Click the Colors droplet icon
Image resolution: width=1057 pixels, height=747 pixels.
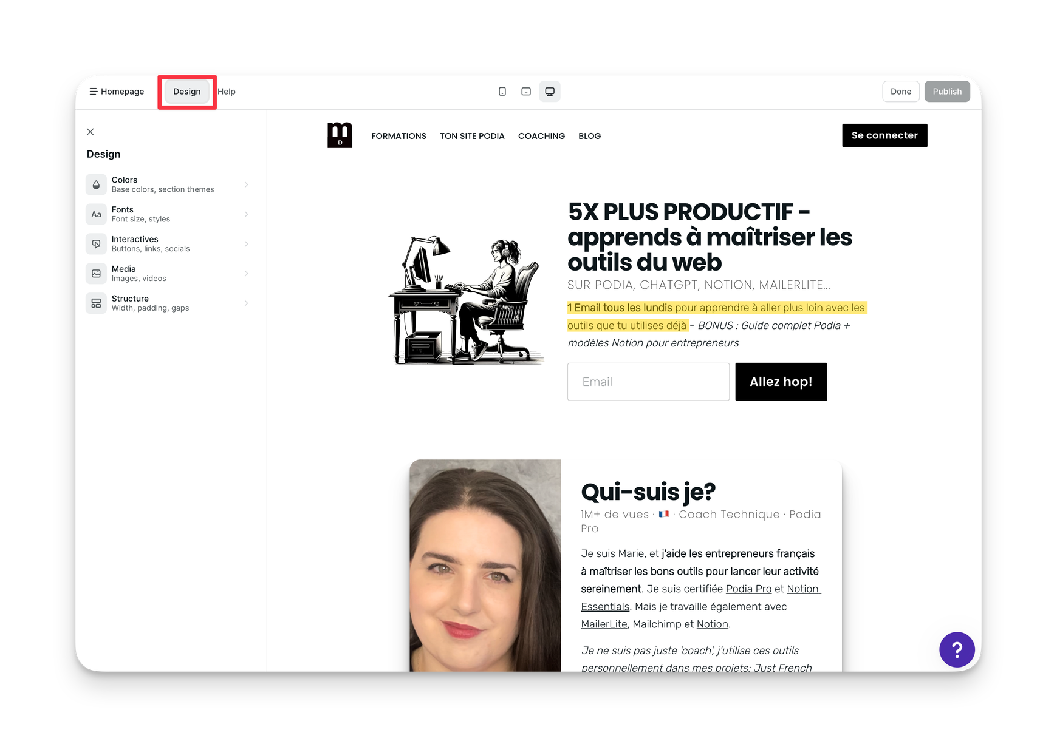pos(96,184)
